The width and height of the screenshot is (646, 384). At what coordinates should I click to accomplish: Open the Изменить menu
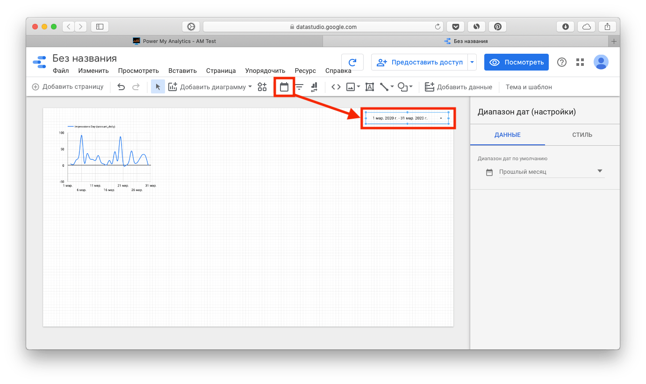coord(93,71)
